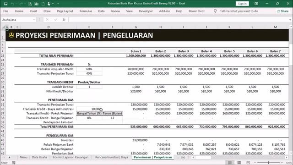The image size is (293, 165).
Task: Switch to the Add-ins tab
Action: click(x=164, y=11)
